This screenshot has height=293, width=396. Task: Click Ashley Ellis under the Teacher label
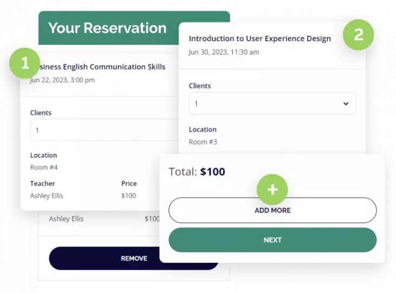click(x=47, y=196)
